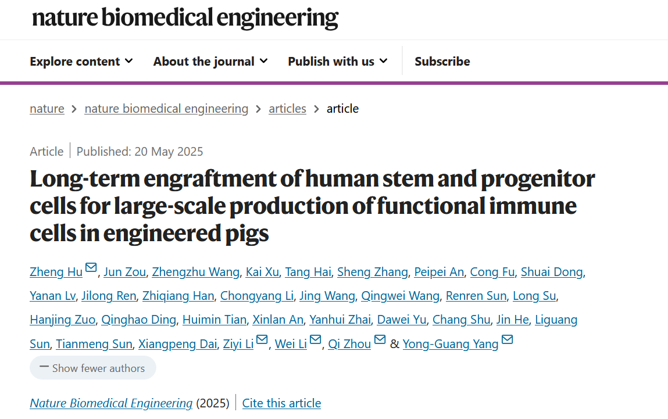Expand the Publish with us menu
Viewport: 668px width, 419px height.
338,62
